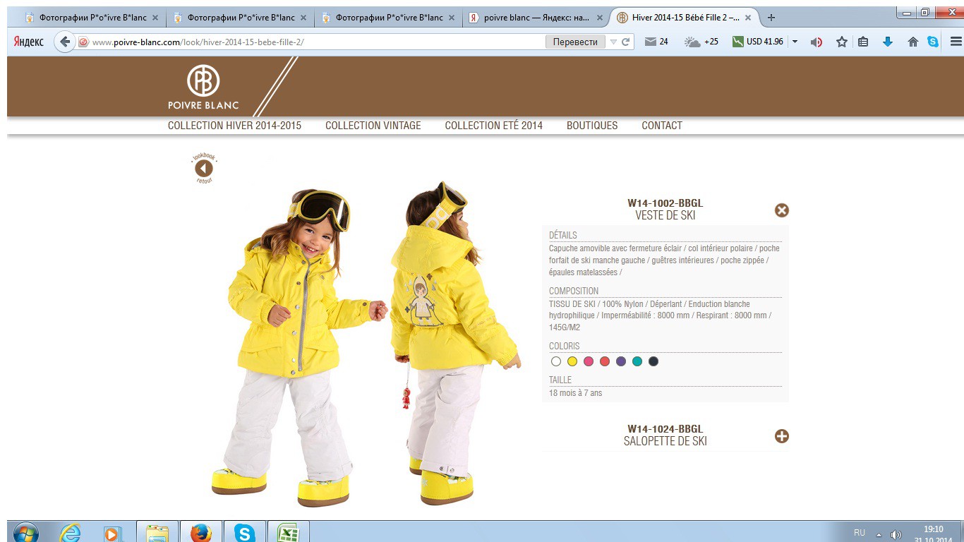Open the dropdown arrow beside Перевести button
The width and height of the screenshot is (964, 542).
pos(613,42)
